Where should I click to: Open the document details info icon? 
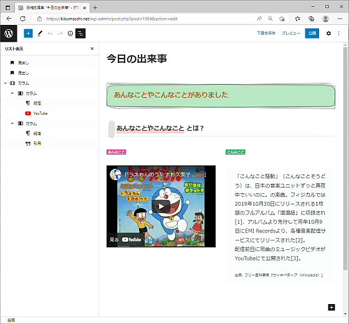[70, 34]
